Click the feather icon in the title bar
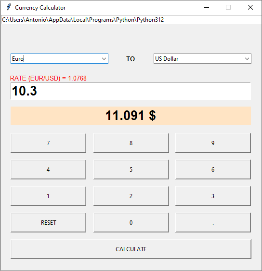 click(x=8, y=7)
